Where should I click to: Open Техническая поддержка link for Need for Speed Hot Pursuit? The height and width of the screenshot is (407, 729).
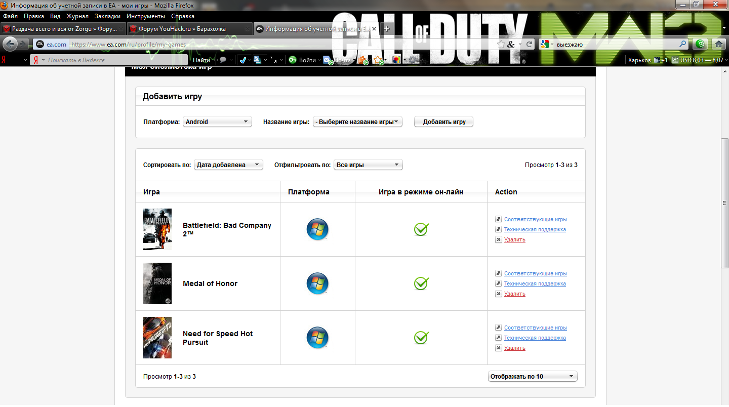(x=535, y=338)
